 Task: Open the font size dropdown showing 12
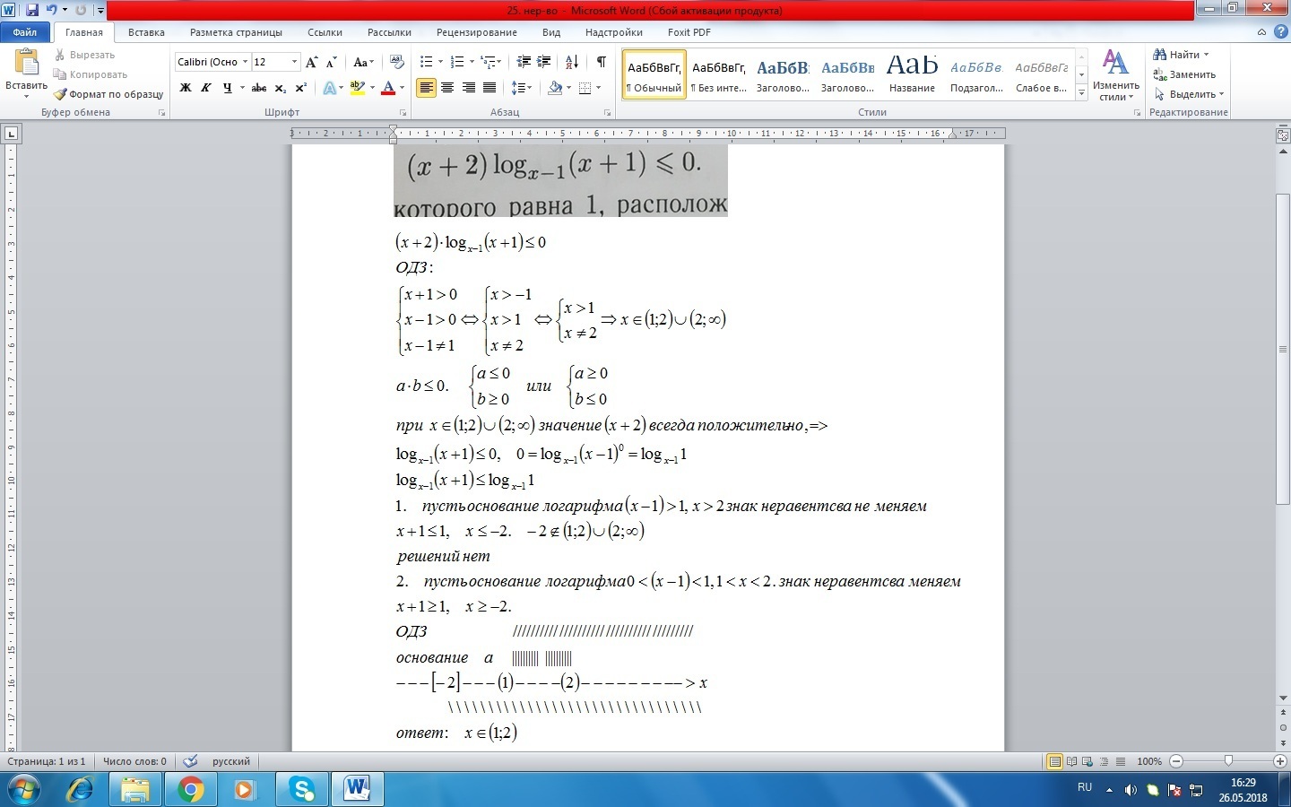(x=294, y=62)
